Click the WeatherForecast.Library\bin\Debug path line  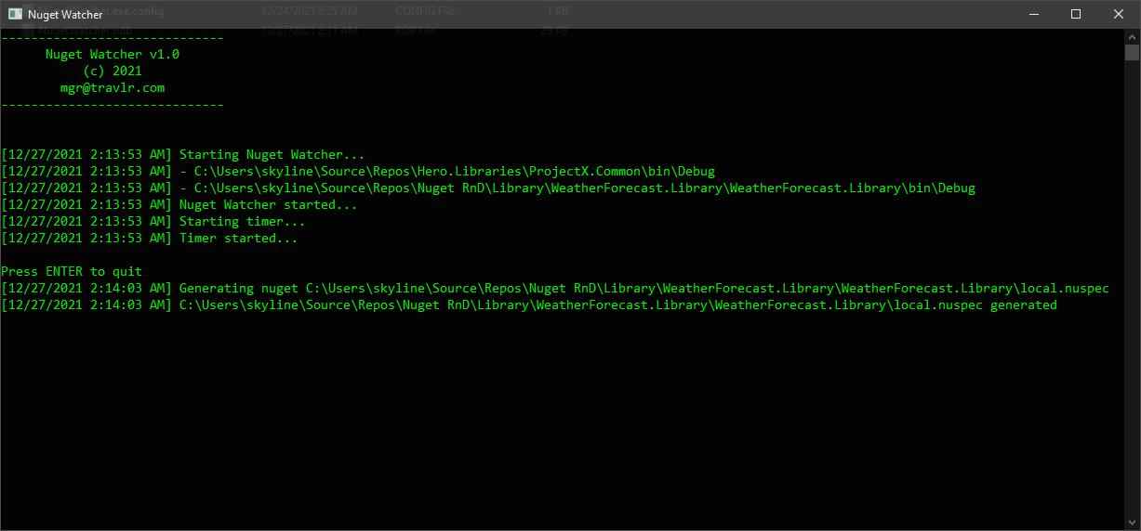pos(488,188)
